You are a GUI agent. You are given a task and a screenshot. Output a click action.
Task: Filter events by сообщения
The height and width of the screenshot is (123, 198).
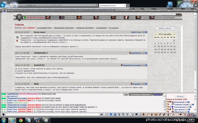coord(101,28)
